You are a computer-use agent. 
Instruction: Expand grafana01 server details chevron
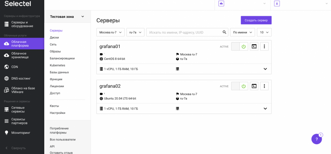(x=265, y=69)
